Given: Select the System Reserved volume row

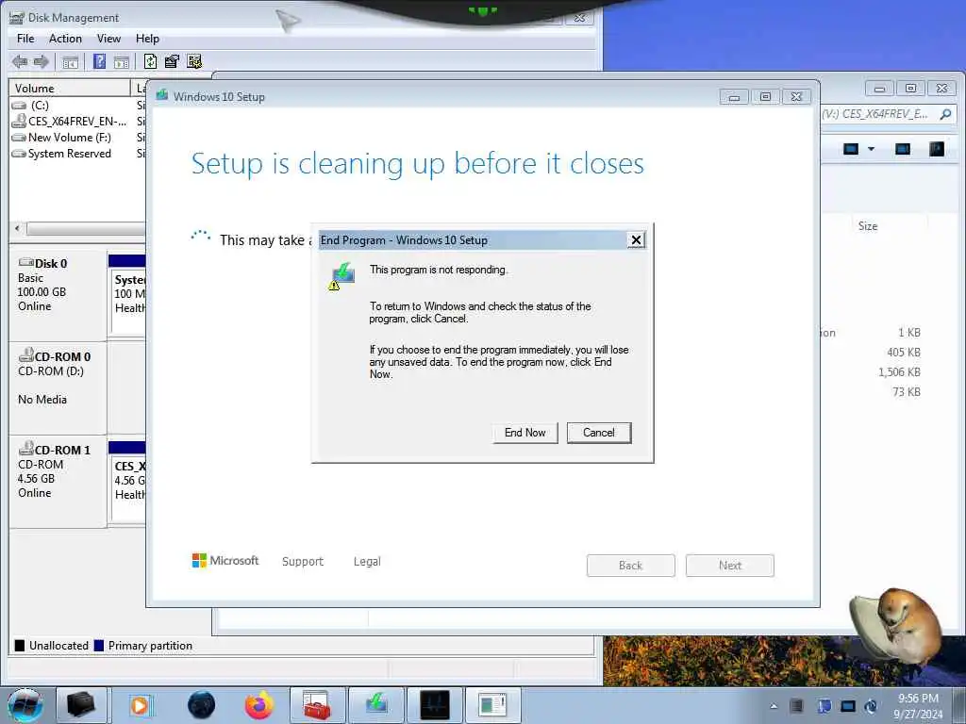Looking at the screenshot, I should click(x=77, y=154).
